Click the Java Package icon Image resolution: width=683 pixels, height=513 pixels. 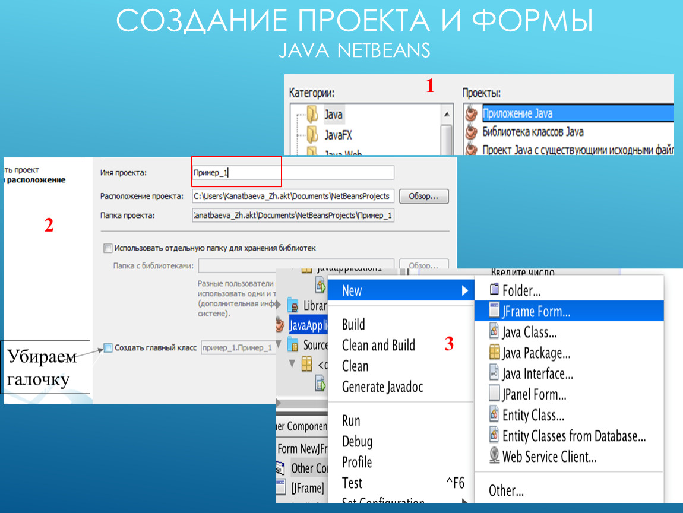494,353
